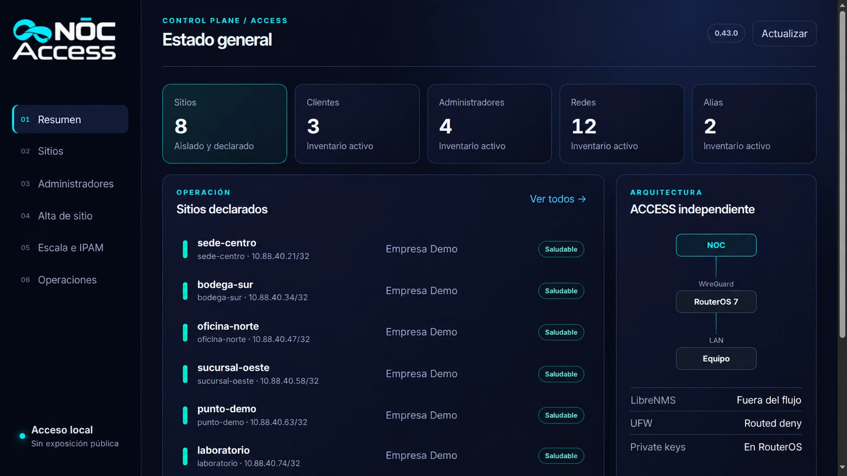Select the laboratorio site row
The image size is (847, 476).
[x=383, y=456]
